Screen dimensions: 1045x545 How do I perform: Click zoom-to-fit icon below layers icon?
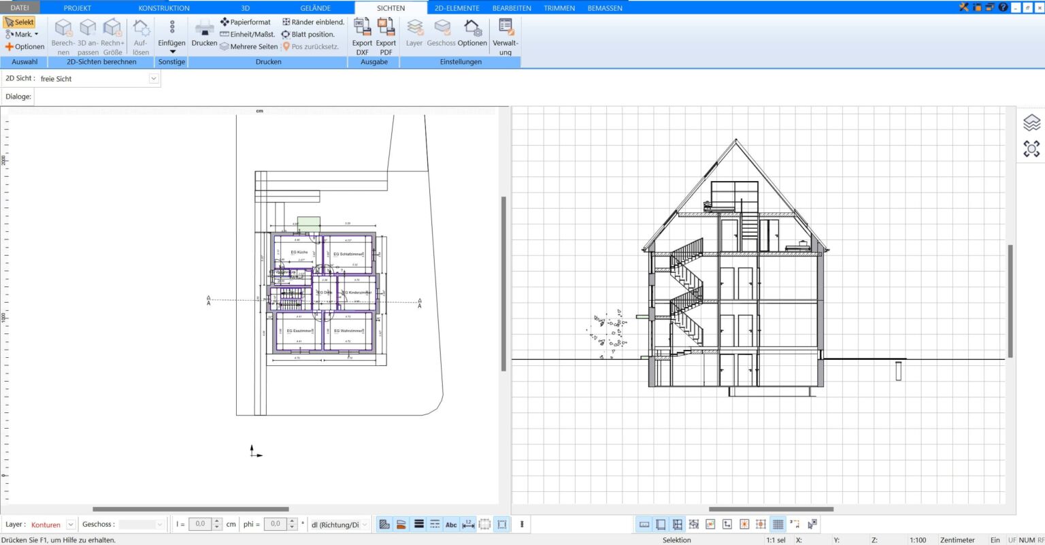(1031, 148)
